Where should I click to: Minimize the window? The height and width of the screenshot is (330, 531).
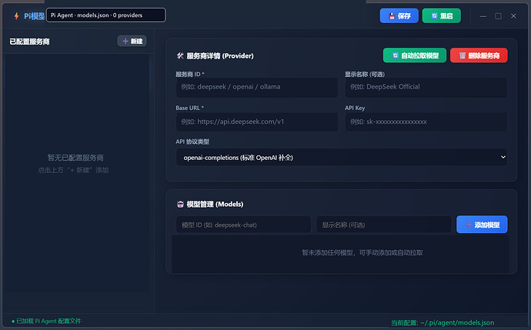(x=483, y=16)
